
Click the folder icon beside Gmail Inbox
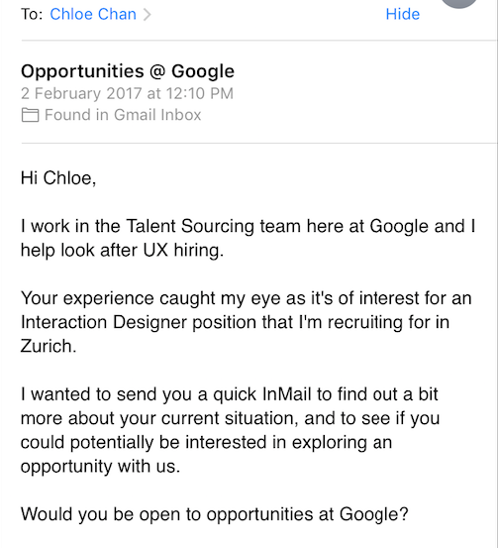point(30,115)
